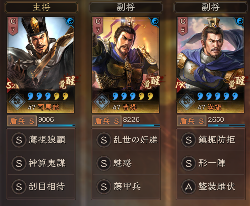Click 覚醒 awakening mark on 司馬懿 card
This screenshot has height=206, width=250.
68,82
